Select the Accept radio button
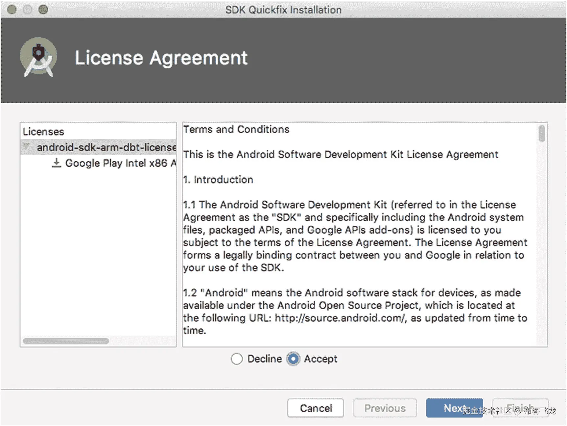Viewport: 567px width, 426px height. (293, 359)
